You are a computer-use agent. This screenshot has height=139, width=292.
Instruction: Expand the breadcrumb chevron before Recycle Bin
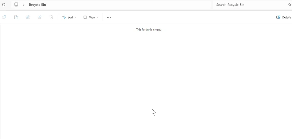pyautogui.click(x=23, y=5)
